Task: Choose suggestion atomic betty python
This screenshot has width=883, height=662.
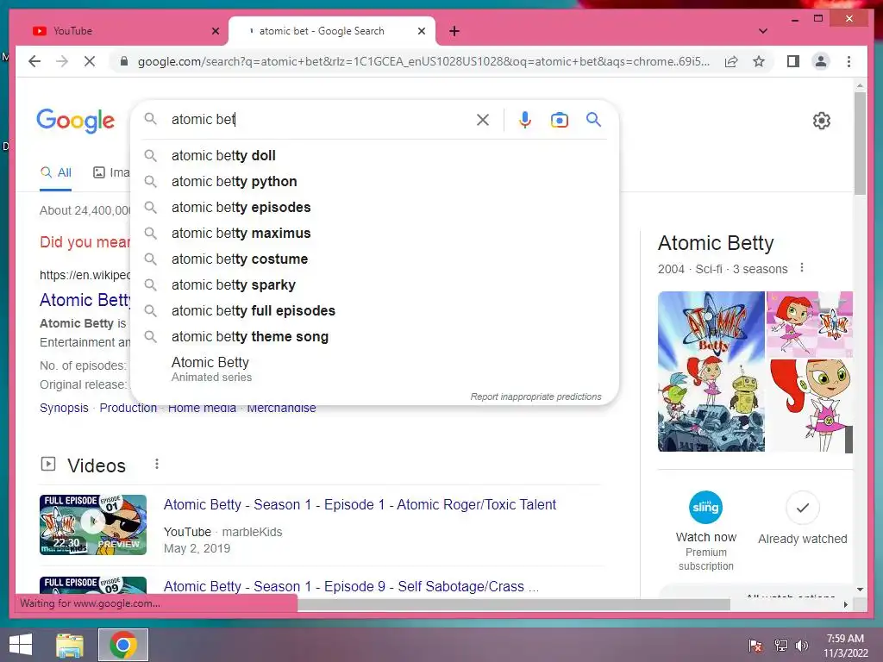Action: (x=374, y=181)
